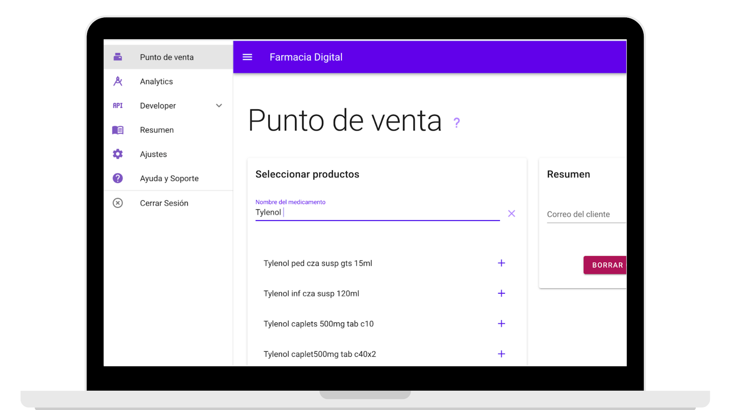
Task: Open Ajustes settings page
Action: click(x=168, y=154)
